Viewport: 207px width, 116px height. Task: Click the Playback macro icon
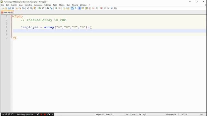pyautogui.click(x=108, y=8)
